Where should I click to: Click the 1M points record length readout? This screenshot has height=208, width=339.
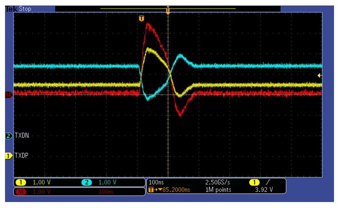click(218, 190)
